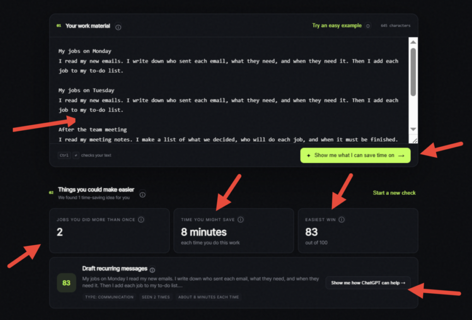
Task: Click the textarea scrollbar down arrow
Action: pos(413,129)
